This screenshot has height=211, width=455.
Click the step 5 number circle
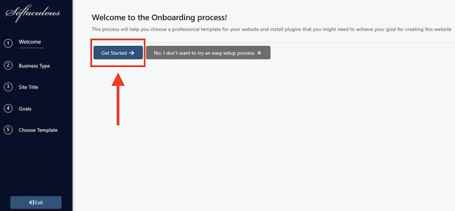8,130
